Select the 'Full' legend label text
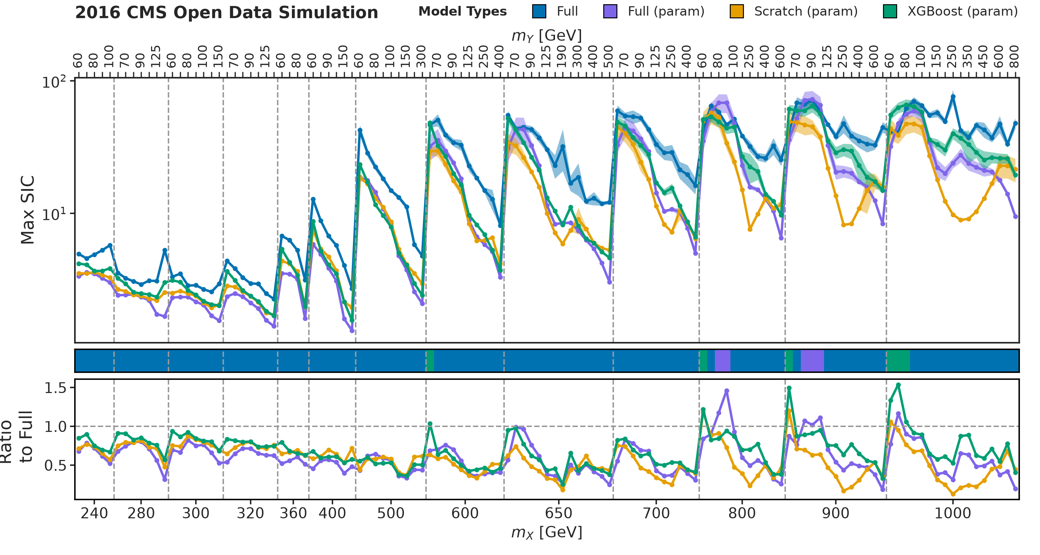This screenshot has width=1040, height=555. point(567,11)
